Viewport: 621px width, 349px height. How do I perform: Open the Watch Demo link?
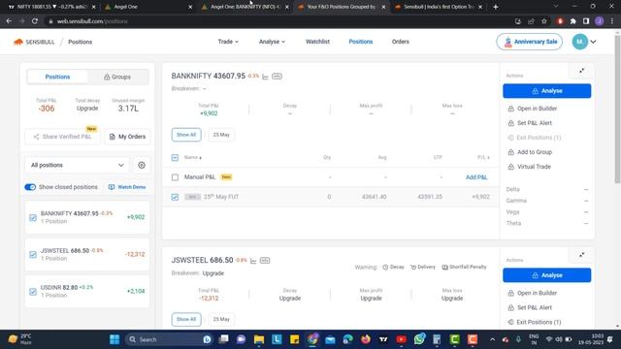[127, 187]
